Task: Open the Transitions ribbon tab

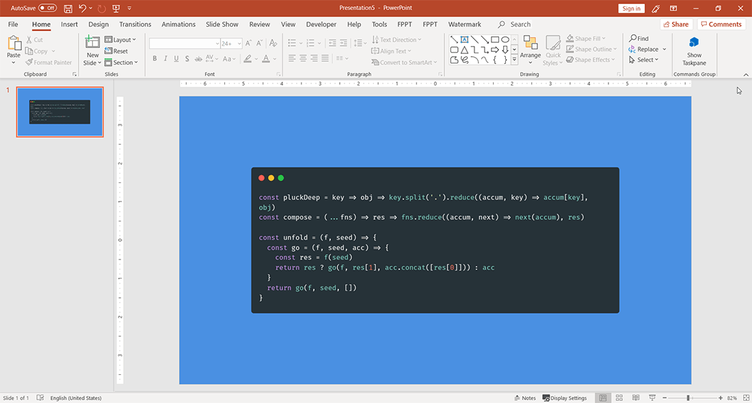Action: tap(135, 25)
